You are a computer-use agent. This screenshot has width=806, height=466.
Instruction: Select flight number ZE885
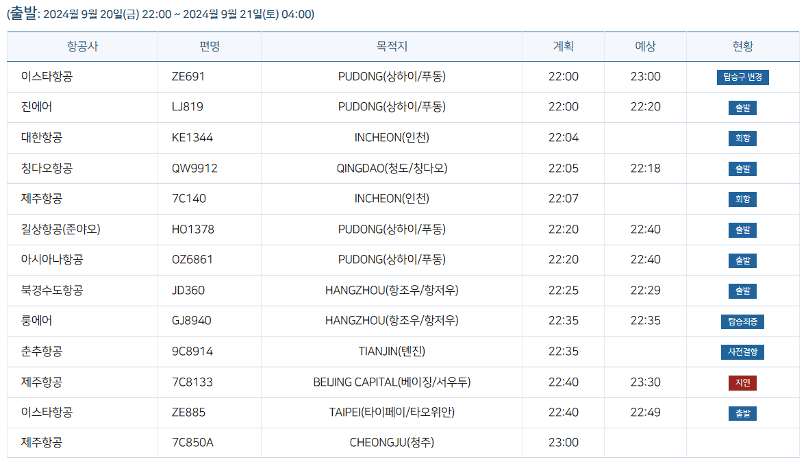coord(188,413)
